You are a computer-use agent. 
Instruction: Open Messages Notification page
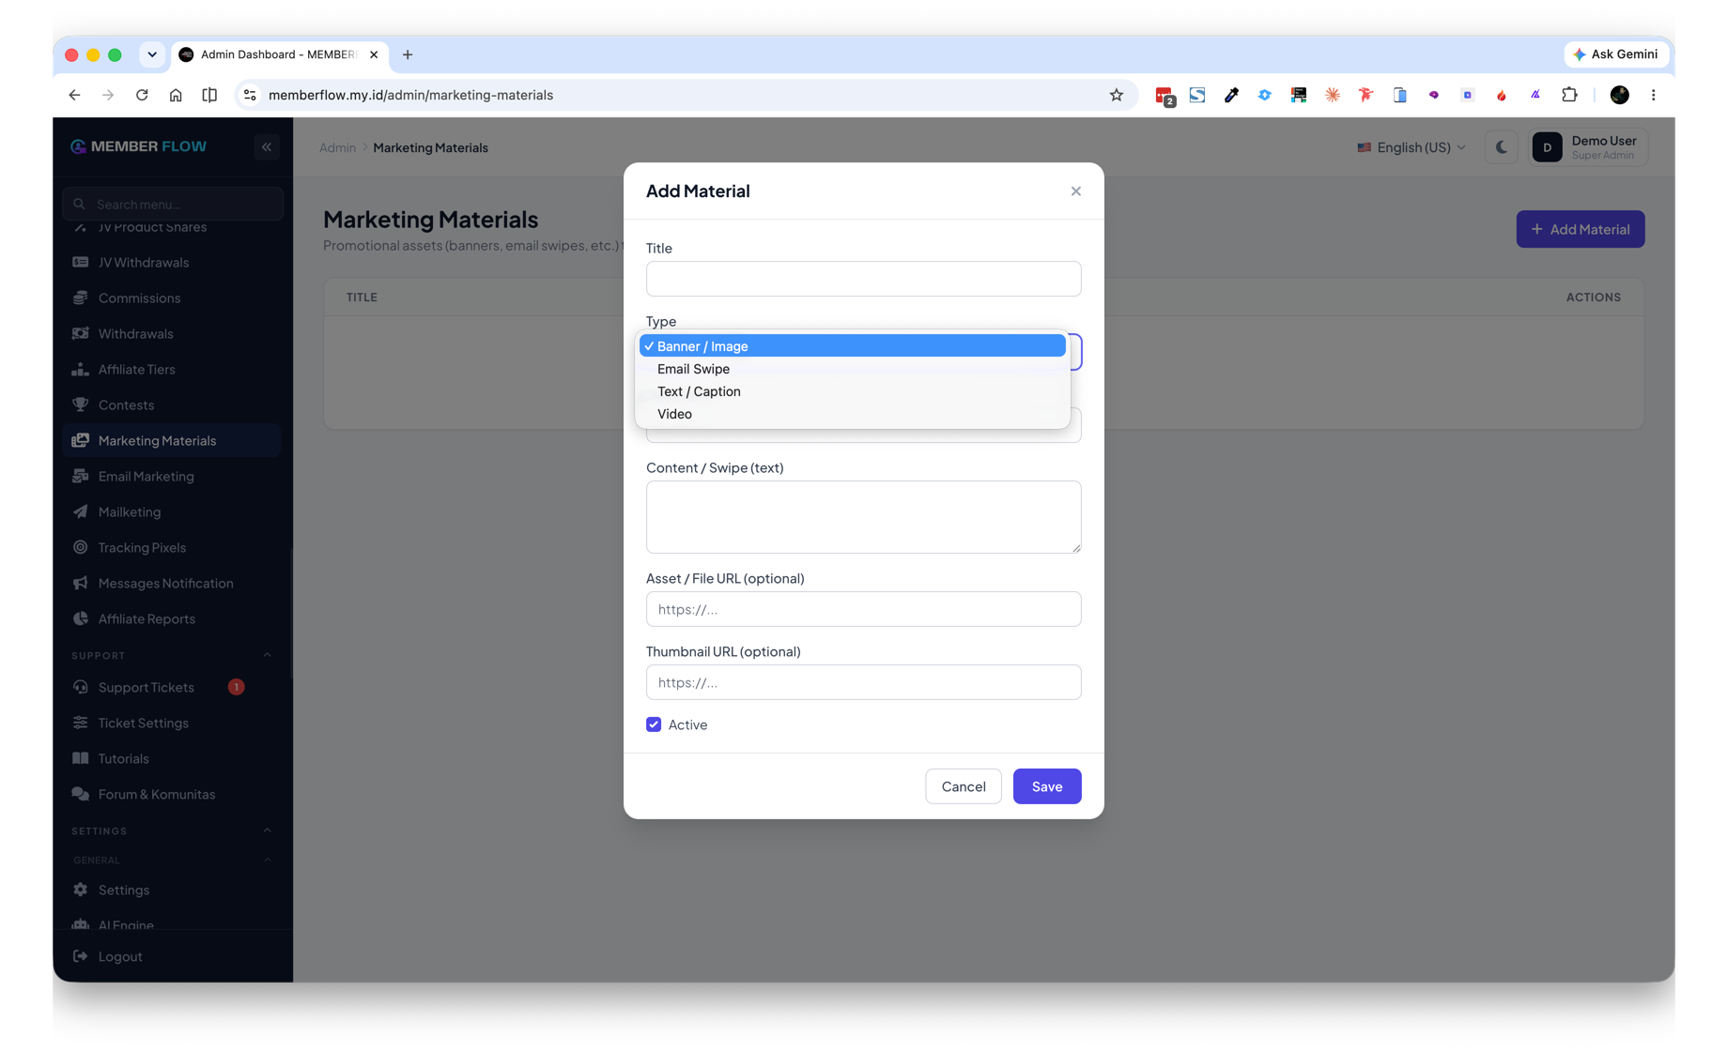tap(171, 583)
